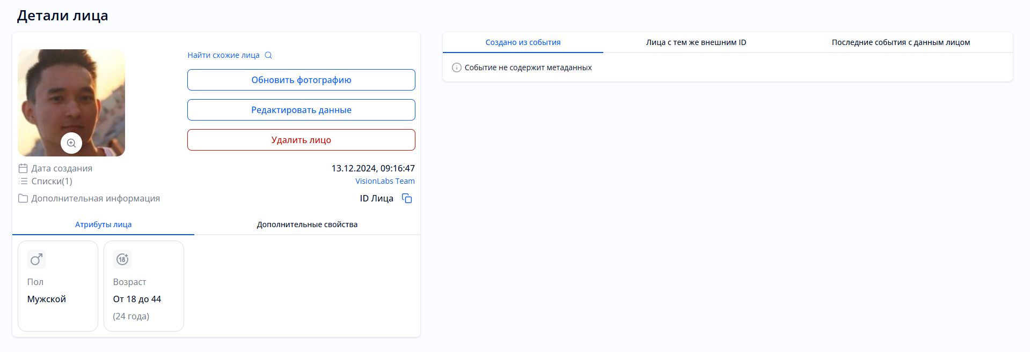
Task: Click the ID Лица label
Action: pyautogui.click(x=376, y=198)
